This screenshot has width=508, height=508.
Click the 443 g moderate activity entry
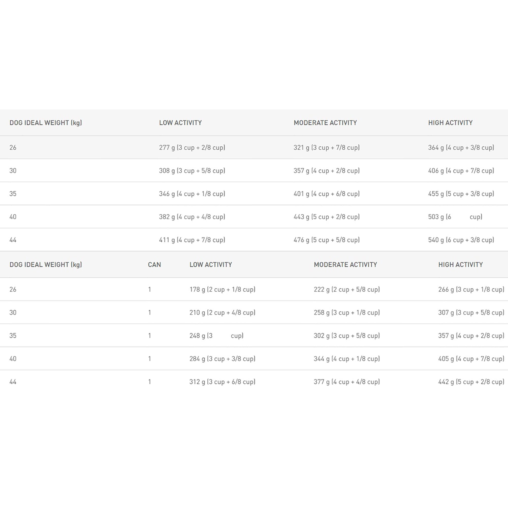point(327,217)
